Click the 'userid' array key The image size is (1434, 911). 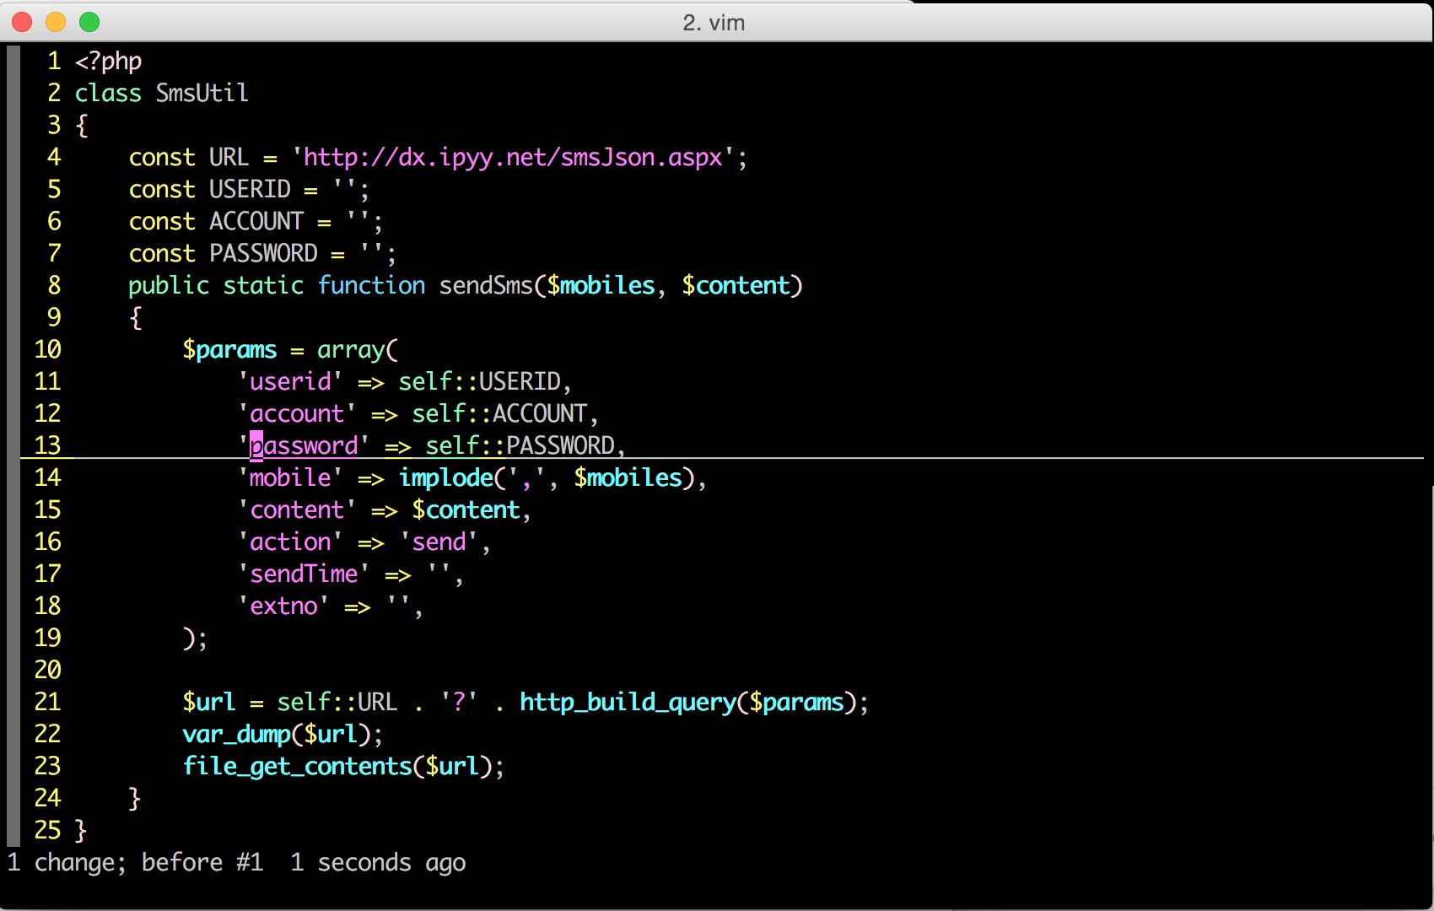[290, 382]
